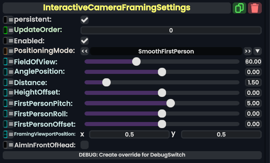Image resolution: width=270 pixels, height=163 pixels.
Task: Click the cyan icon beside FieldOfView
Action: tap(5, 62)
